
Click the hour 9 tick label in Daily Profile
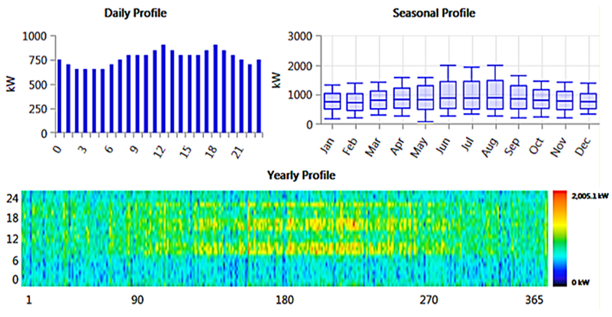134,149
